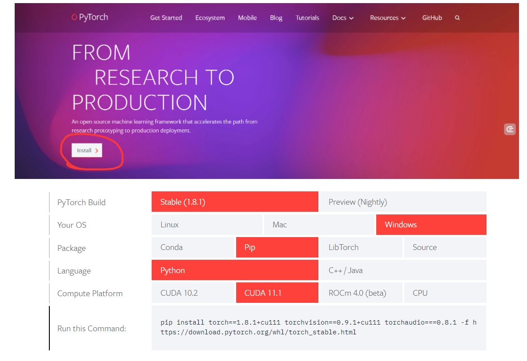Click the open source framework description text
Screen dimensions: 527x361
165,126
